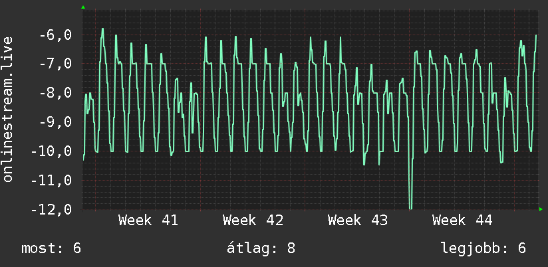Click the green arrow ending the x-axis

pyautogui.click(x=541, y=209)
